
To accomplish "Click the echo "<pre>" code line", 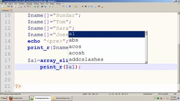I will pyautogui.click(x=48, y=41).
